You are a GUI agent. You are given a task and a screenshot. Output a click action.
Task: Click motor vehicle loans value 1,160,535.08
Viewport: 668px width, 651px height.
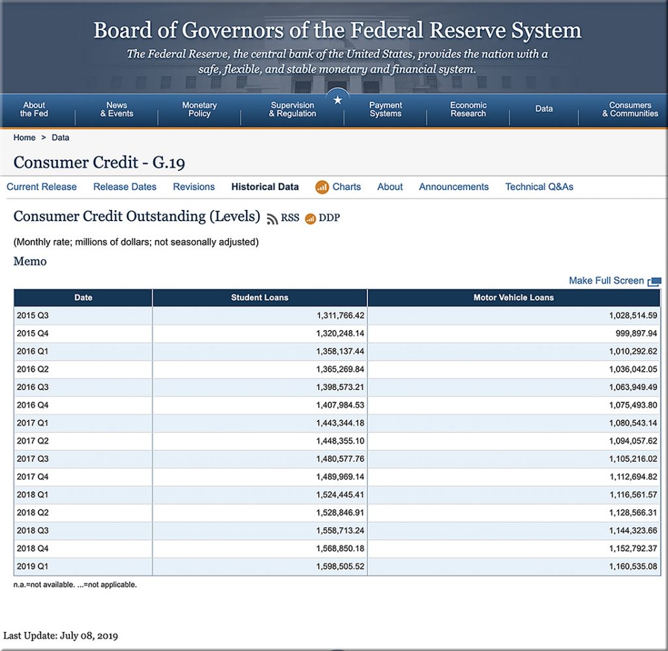633,566
